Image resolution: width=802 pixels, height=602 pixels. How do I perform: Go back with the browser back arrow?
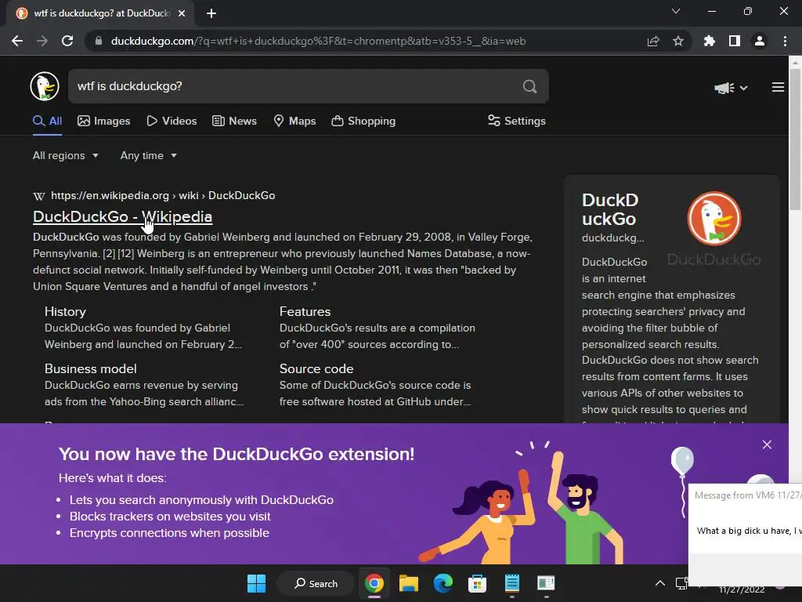click(17, 41)
